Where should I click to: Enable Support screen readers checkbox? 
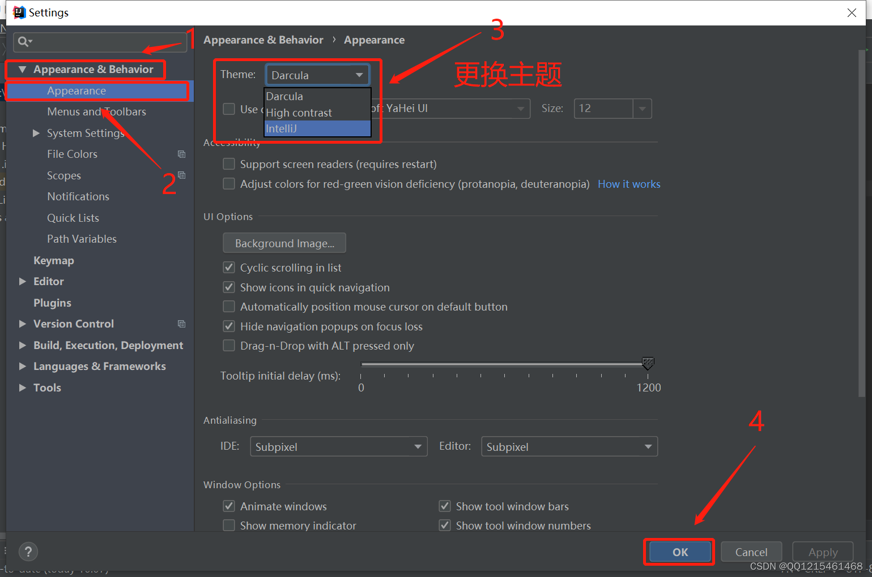(x=229, y=164)
